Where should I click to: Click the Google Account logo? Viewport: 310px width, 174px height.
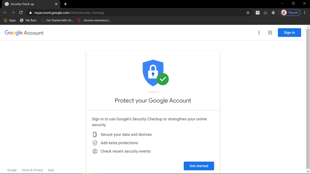point(24,33)
